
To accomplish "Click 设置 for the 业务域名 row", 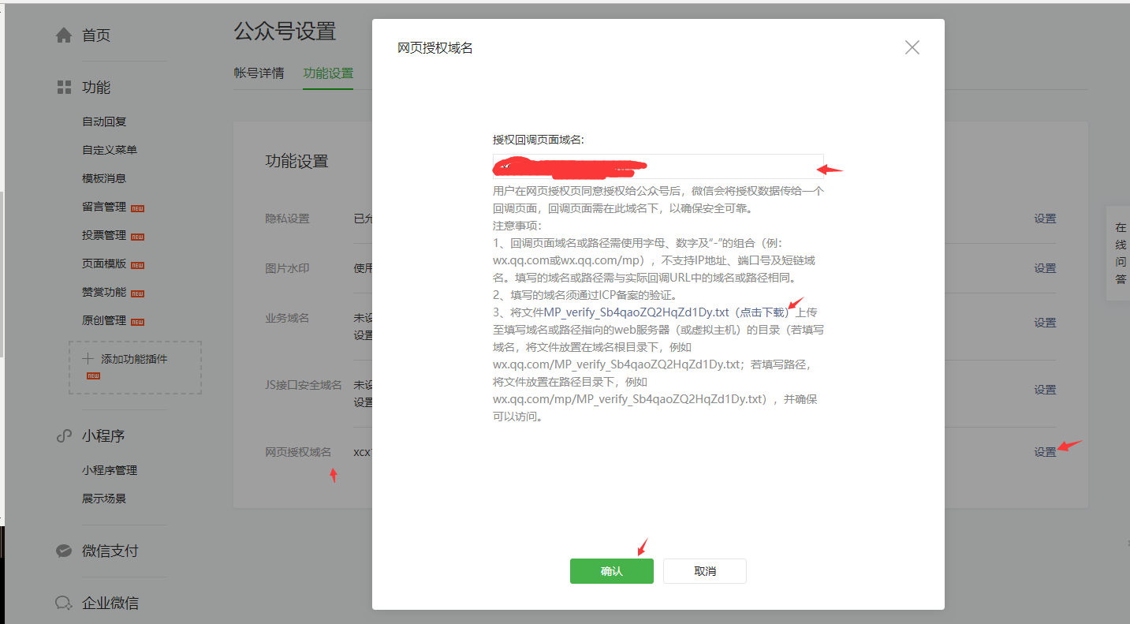I will point(1045,323).
